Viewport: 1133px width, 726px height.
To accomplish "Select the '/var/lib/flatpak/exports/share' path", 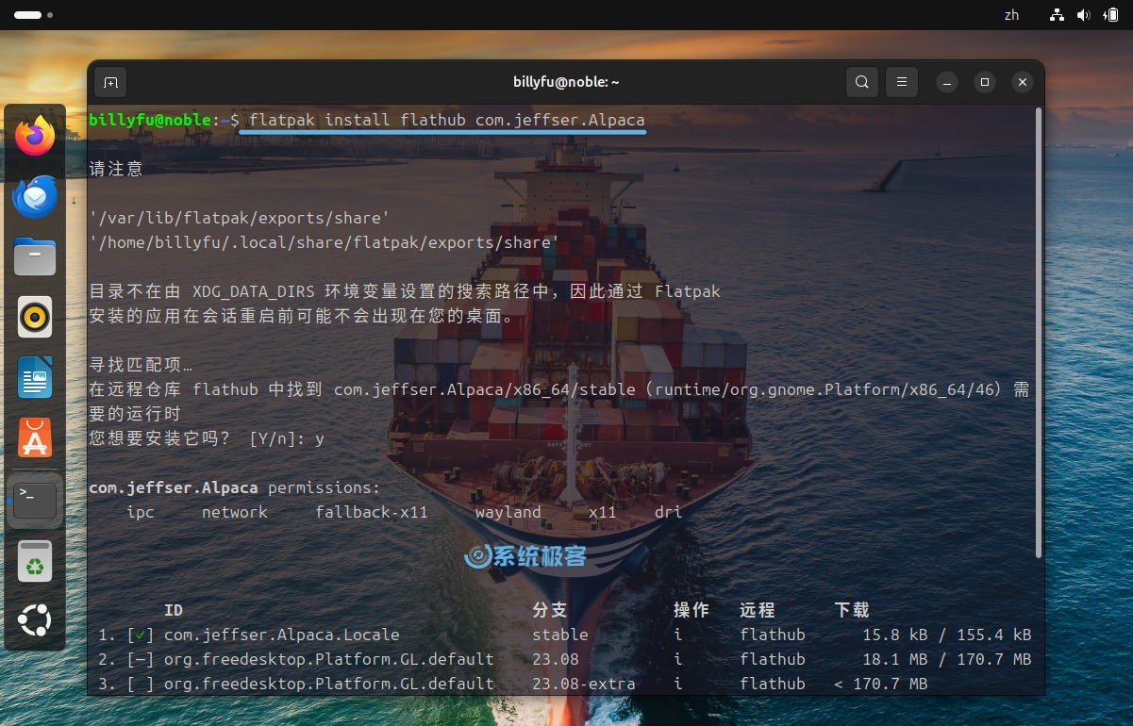I will tap(240, 218).
